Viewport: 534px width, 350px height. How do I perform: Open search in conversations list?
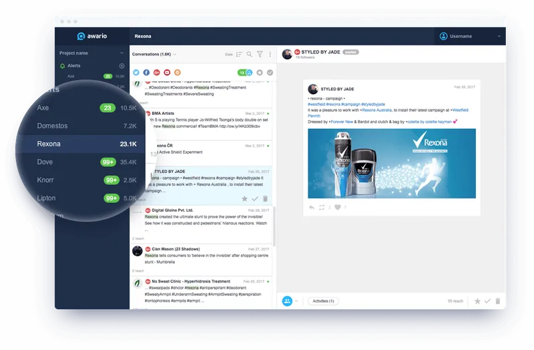tap(249, 54)
